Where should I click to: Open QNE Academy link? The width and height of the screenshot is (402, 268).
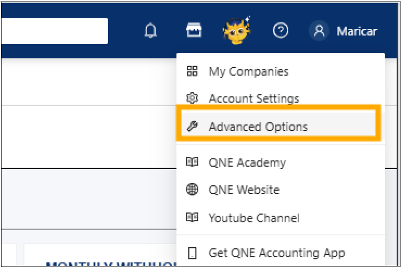[281, 162]
